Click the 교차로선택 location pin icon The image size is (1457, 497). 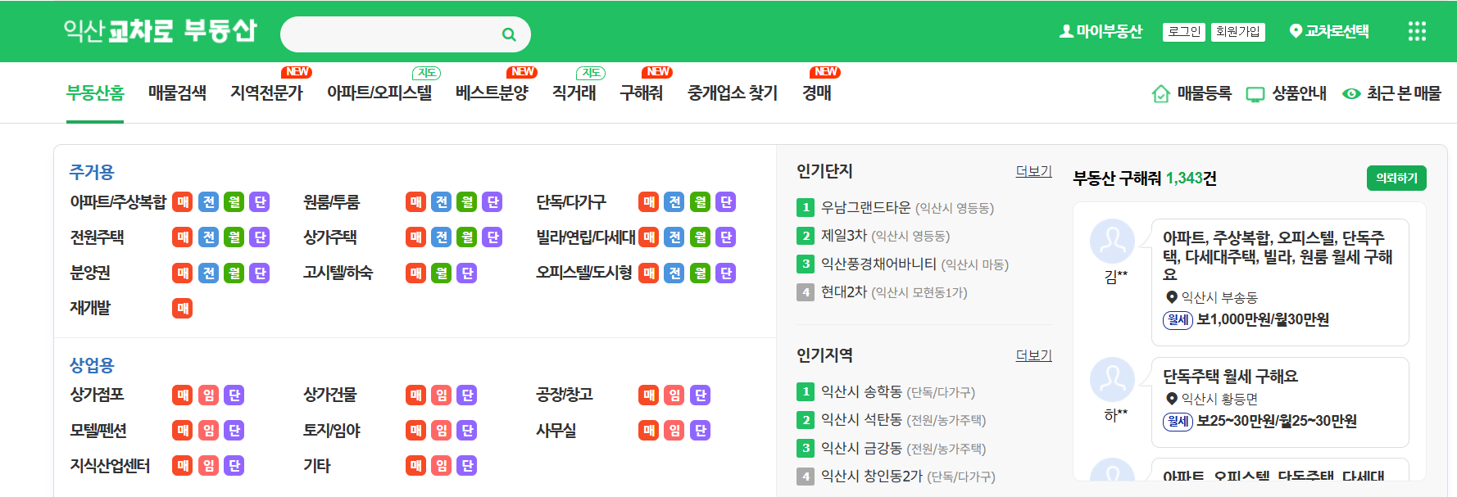tap(1296, 31)
